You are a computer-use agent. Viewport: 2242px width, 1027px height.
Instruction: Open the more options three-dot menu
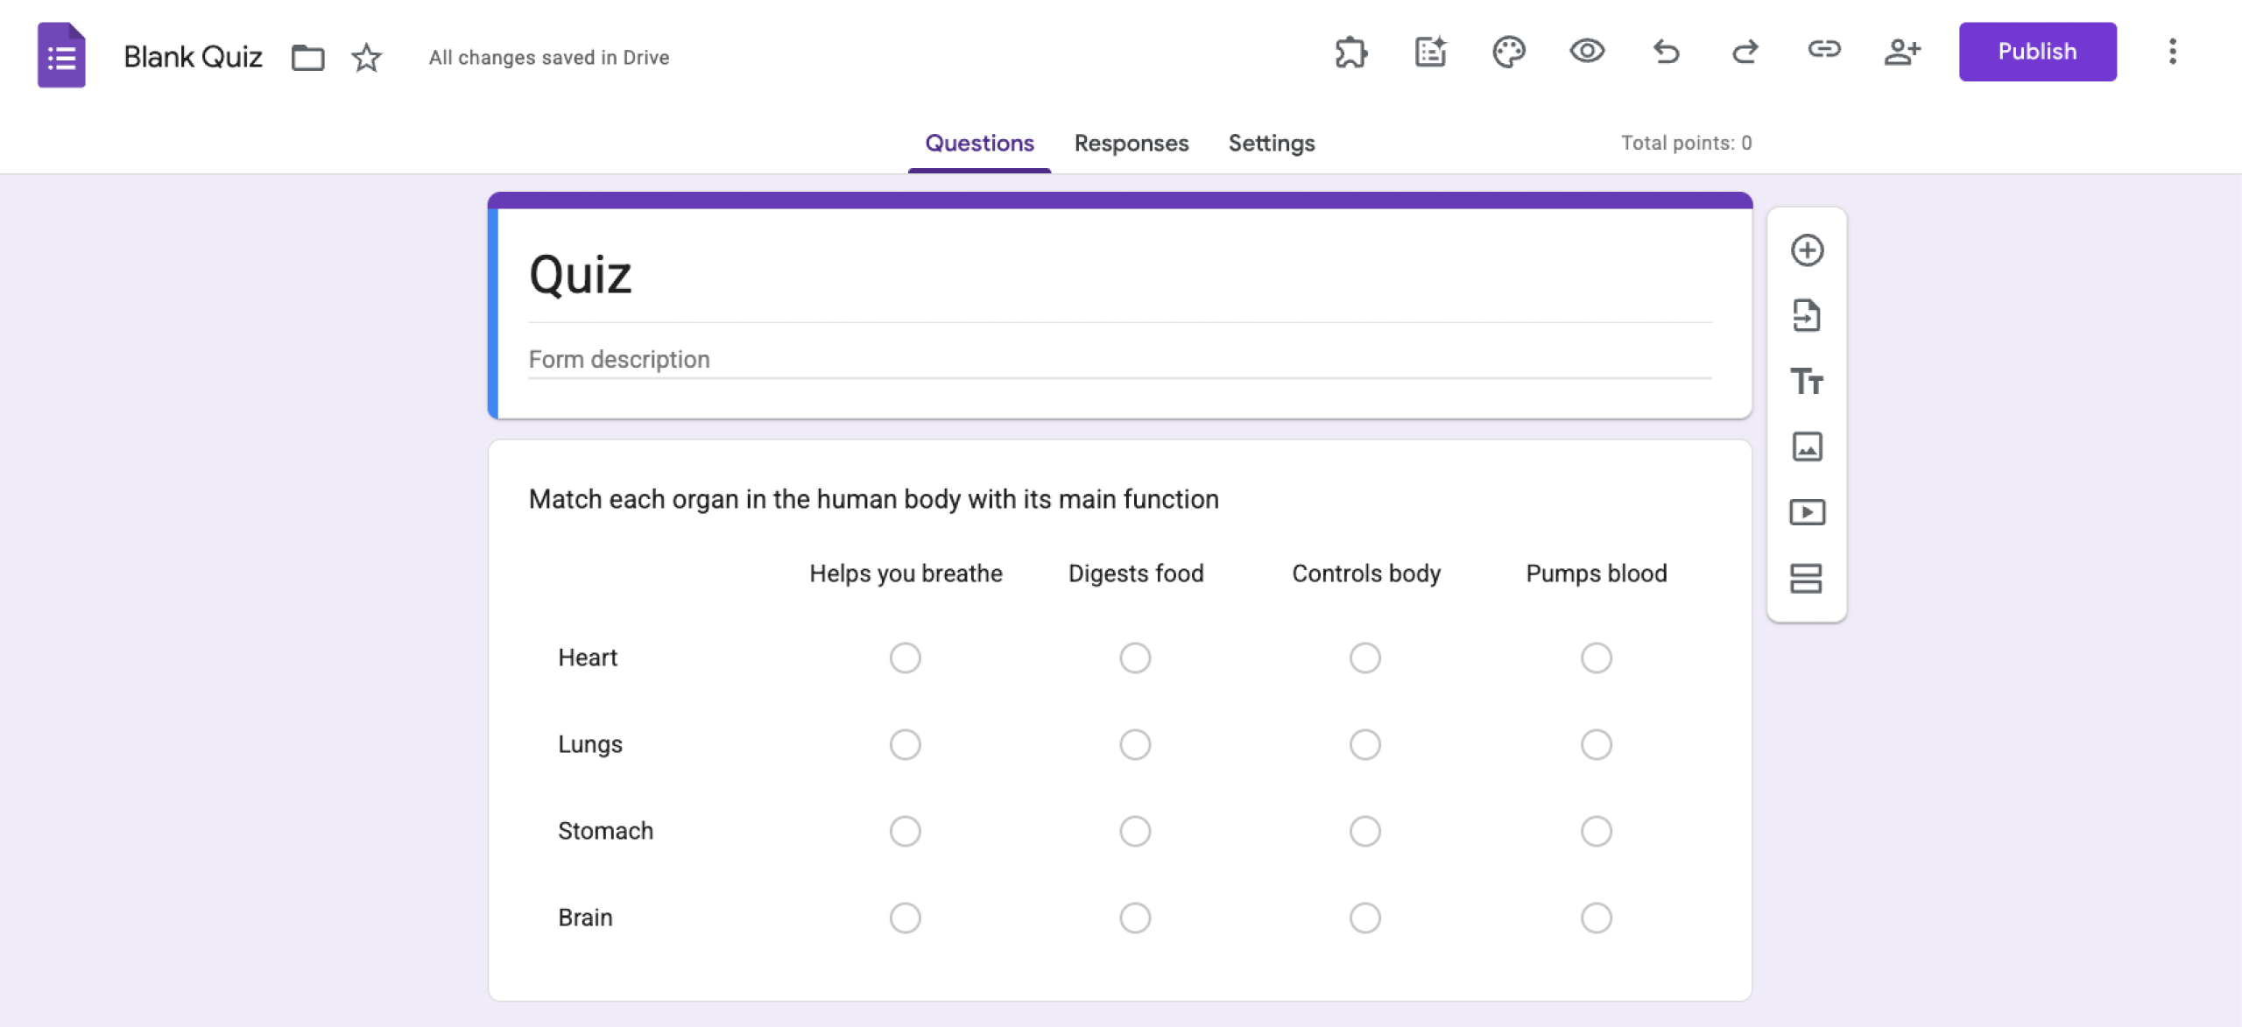click(x=2172, y=53)
